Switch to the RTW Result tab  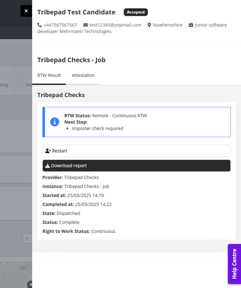(x=49, y=75)
